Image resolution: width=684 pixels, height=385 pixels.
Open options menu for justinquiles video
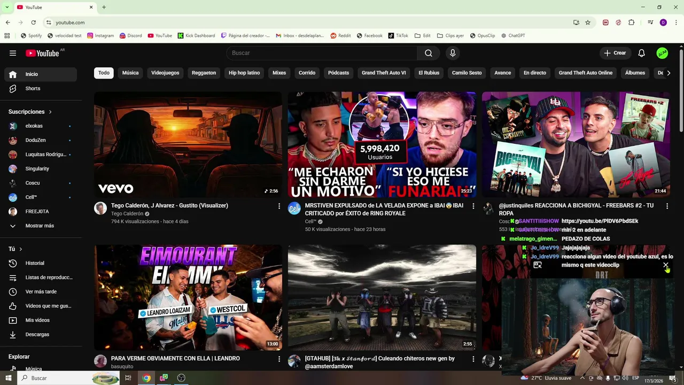(x=667, y=206)
